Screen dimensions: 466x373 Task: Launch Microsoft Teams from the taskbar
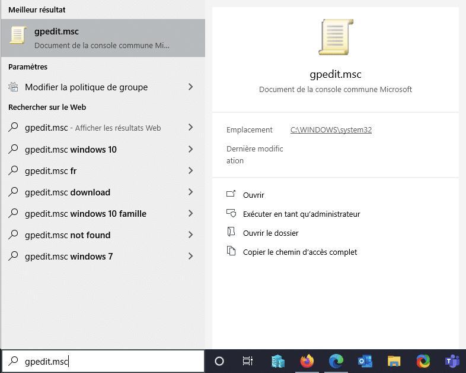452,361
